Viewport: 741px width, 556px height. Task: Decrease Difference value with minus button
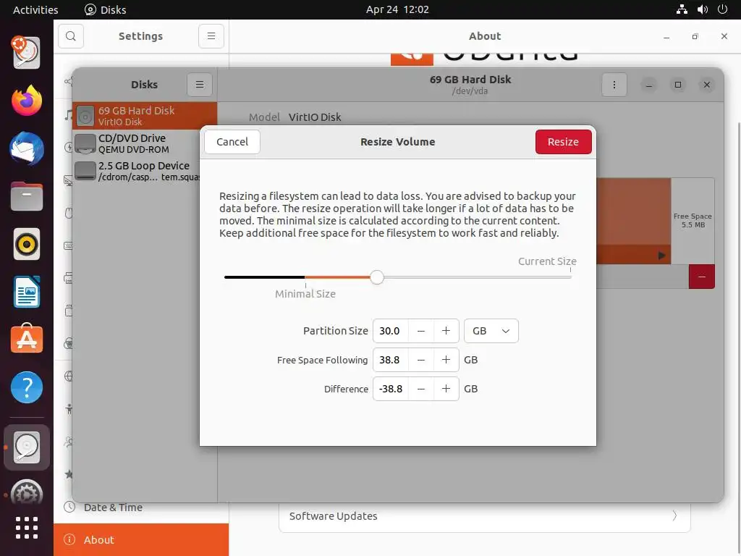(420, 389)
